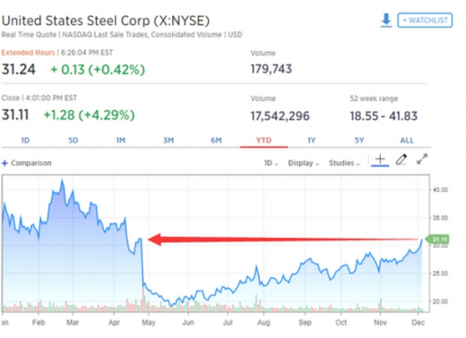This screenshot has height=338, width=466.
Task: Select the YTD time range
Action: [x=263, y=140]
